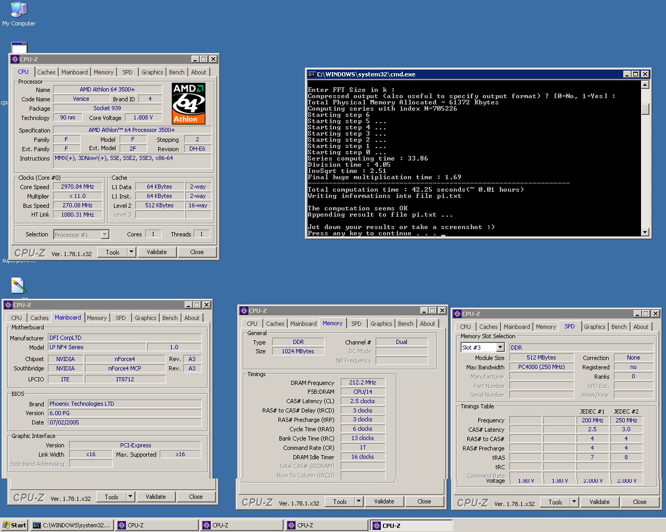
Task: Expand Tools dropdown arrow in Mainboard window
Action: click(x=130, y=497)
